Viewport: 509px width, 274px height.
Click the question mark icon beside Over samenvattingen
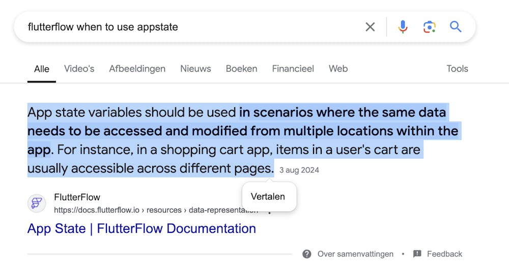pyautogui.click(x=306, y=254)
